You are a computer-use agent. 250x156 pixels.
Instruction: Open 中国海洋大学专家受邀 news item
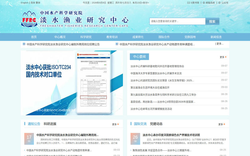click(x=156, y=73)
